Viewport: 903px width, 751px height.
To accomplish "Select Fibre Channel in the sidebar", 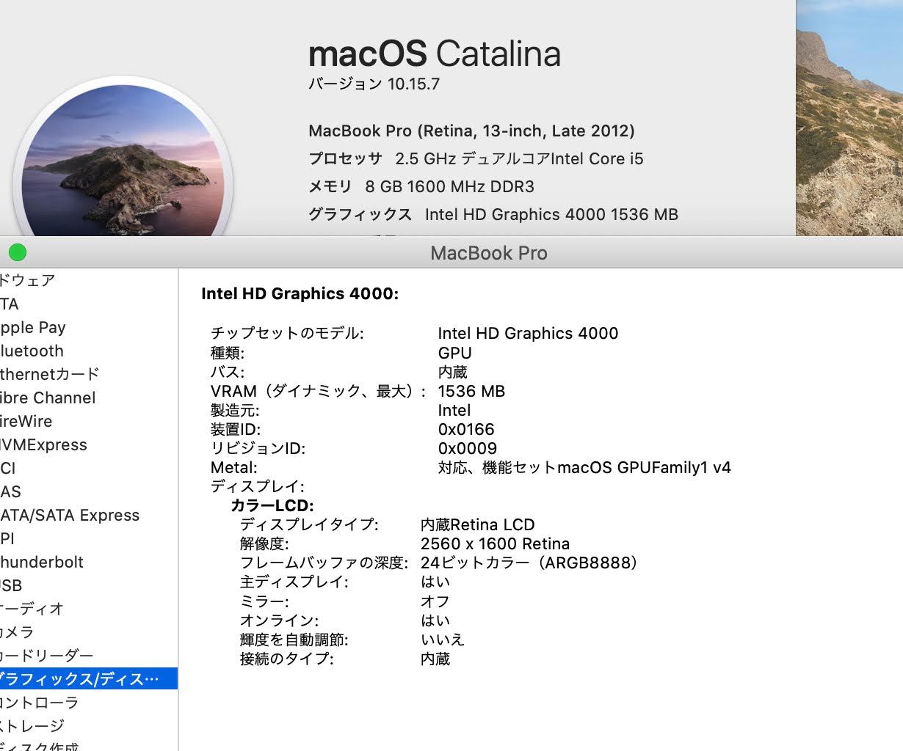I will 48,398.
